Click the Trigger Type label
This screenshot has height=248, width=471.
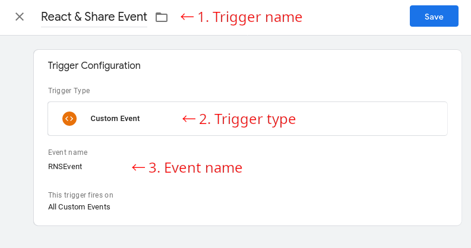coord(69,91)
